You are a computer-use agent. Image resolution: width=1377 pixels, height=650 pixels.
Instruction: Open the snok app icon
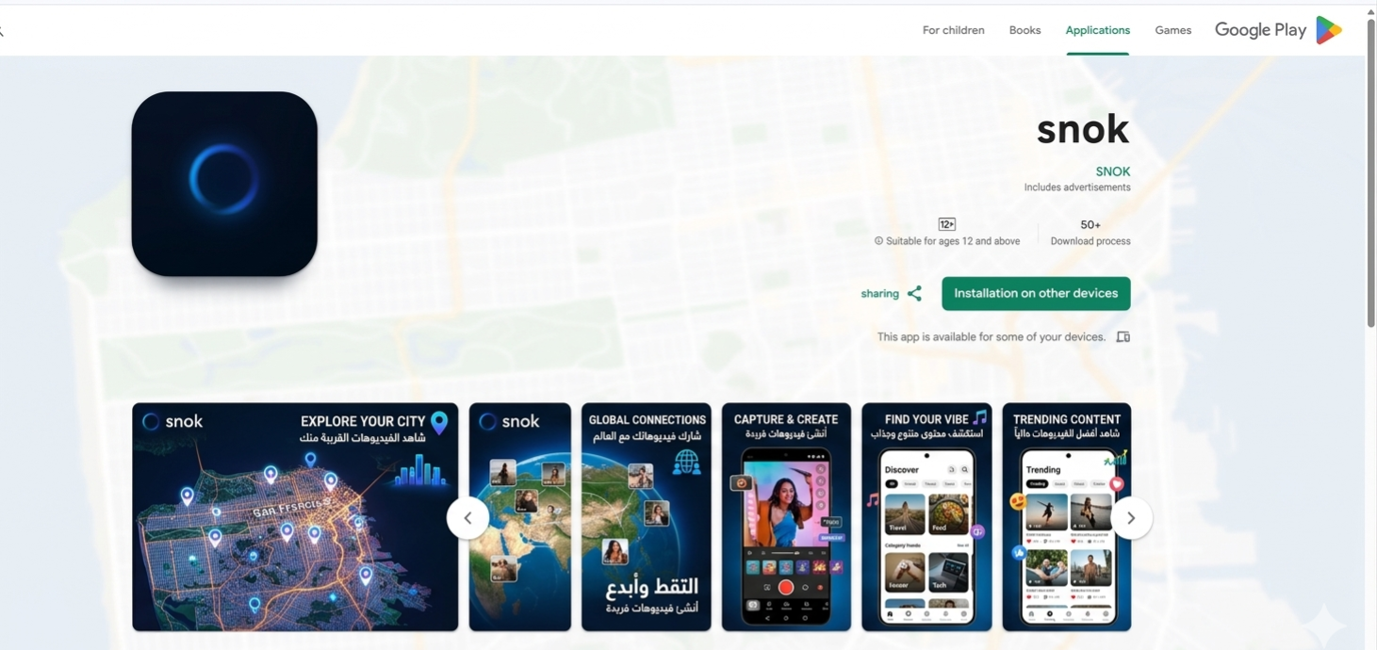point(224,184)
